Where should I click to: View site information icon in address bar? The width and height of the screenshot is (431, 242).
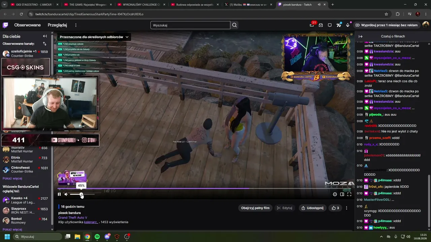click(x=31, y=14)
